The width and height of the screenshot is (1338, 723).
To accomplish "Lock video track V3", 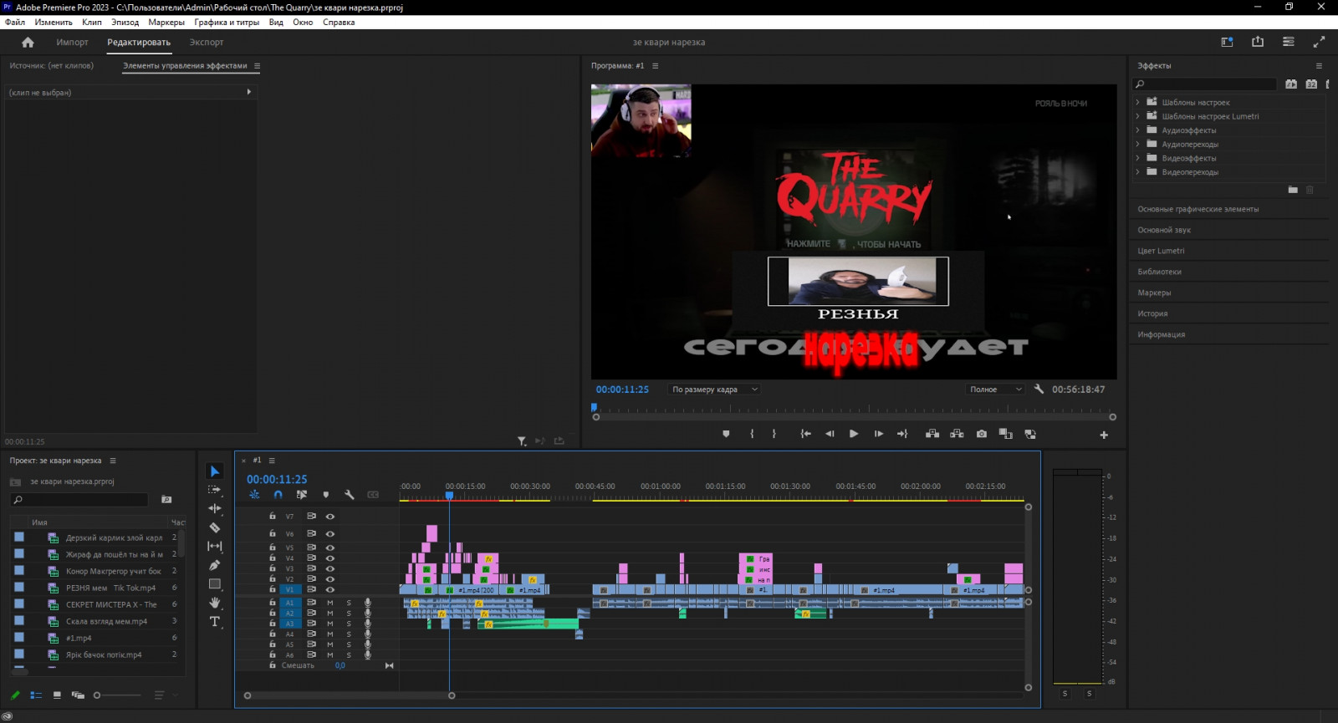I will click(x=273, y=568).
